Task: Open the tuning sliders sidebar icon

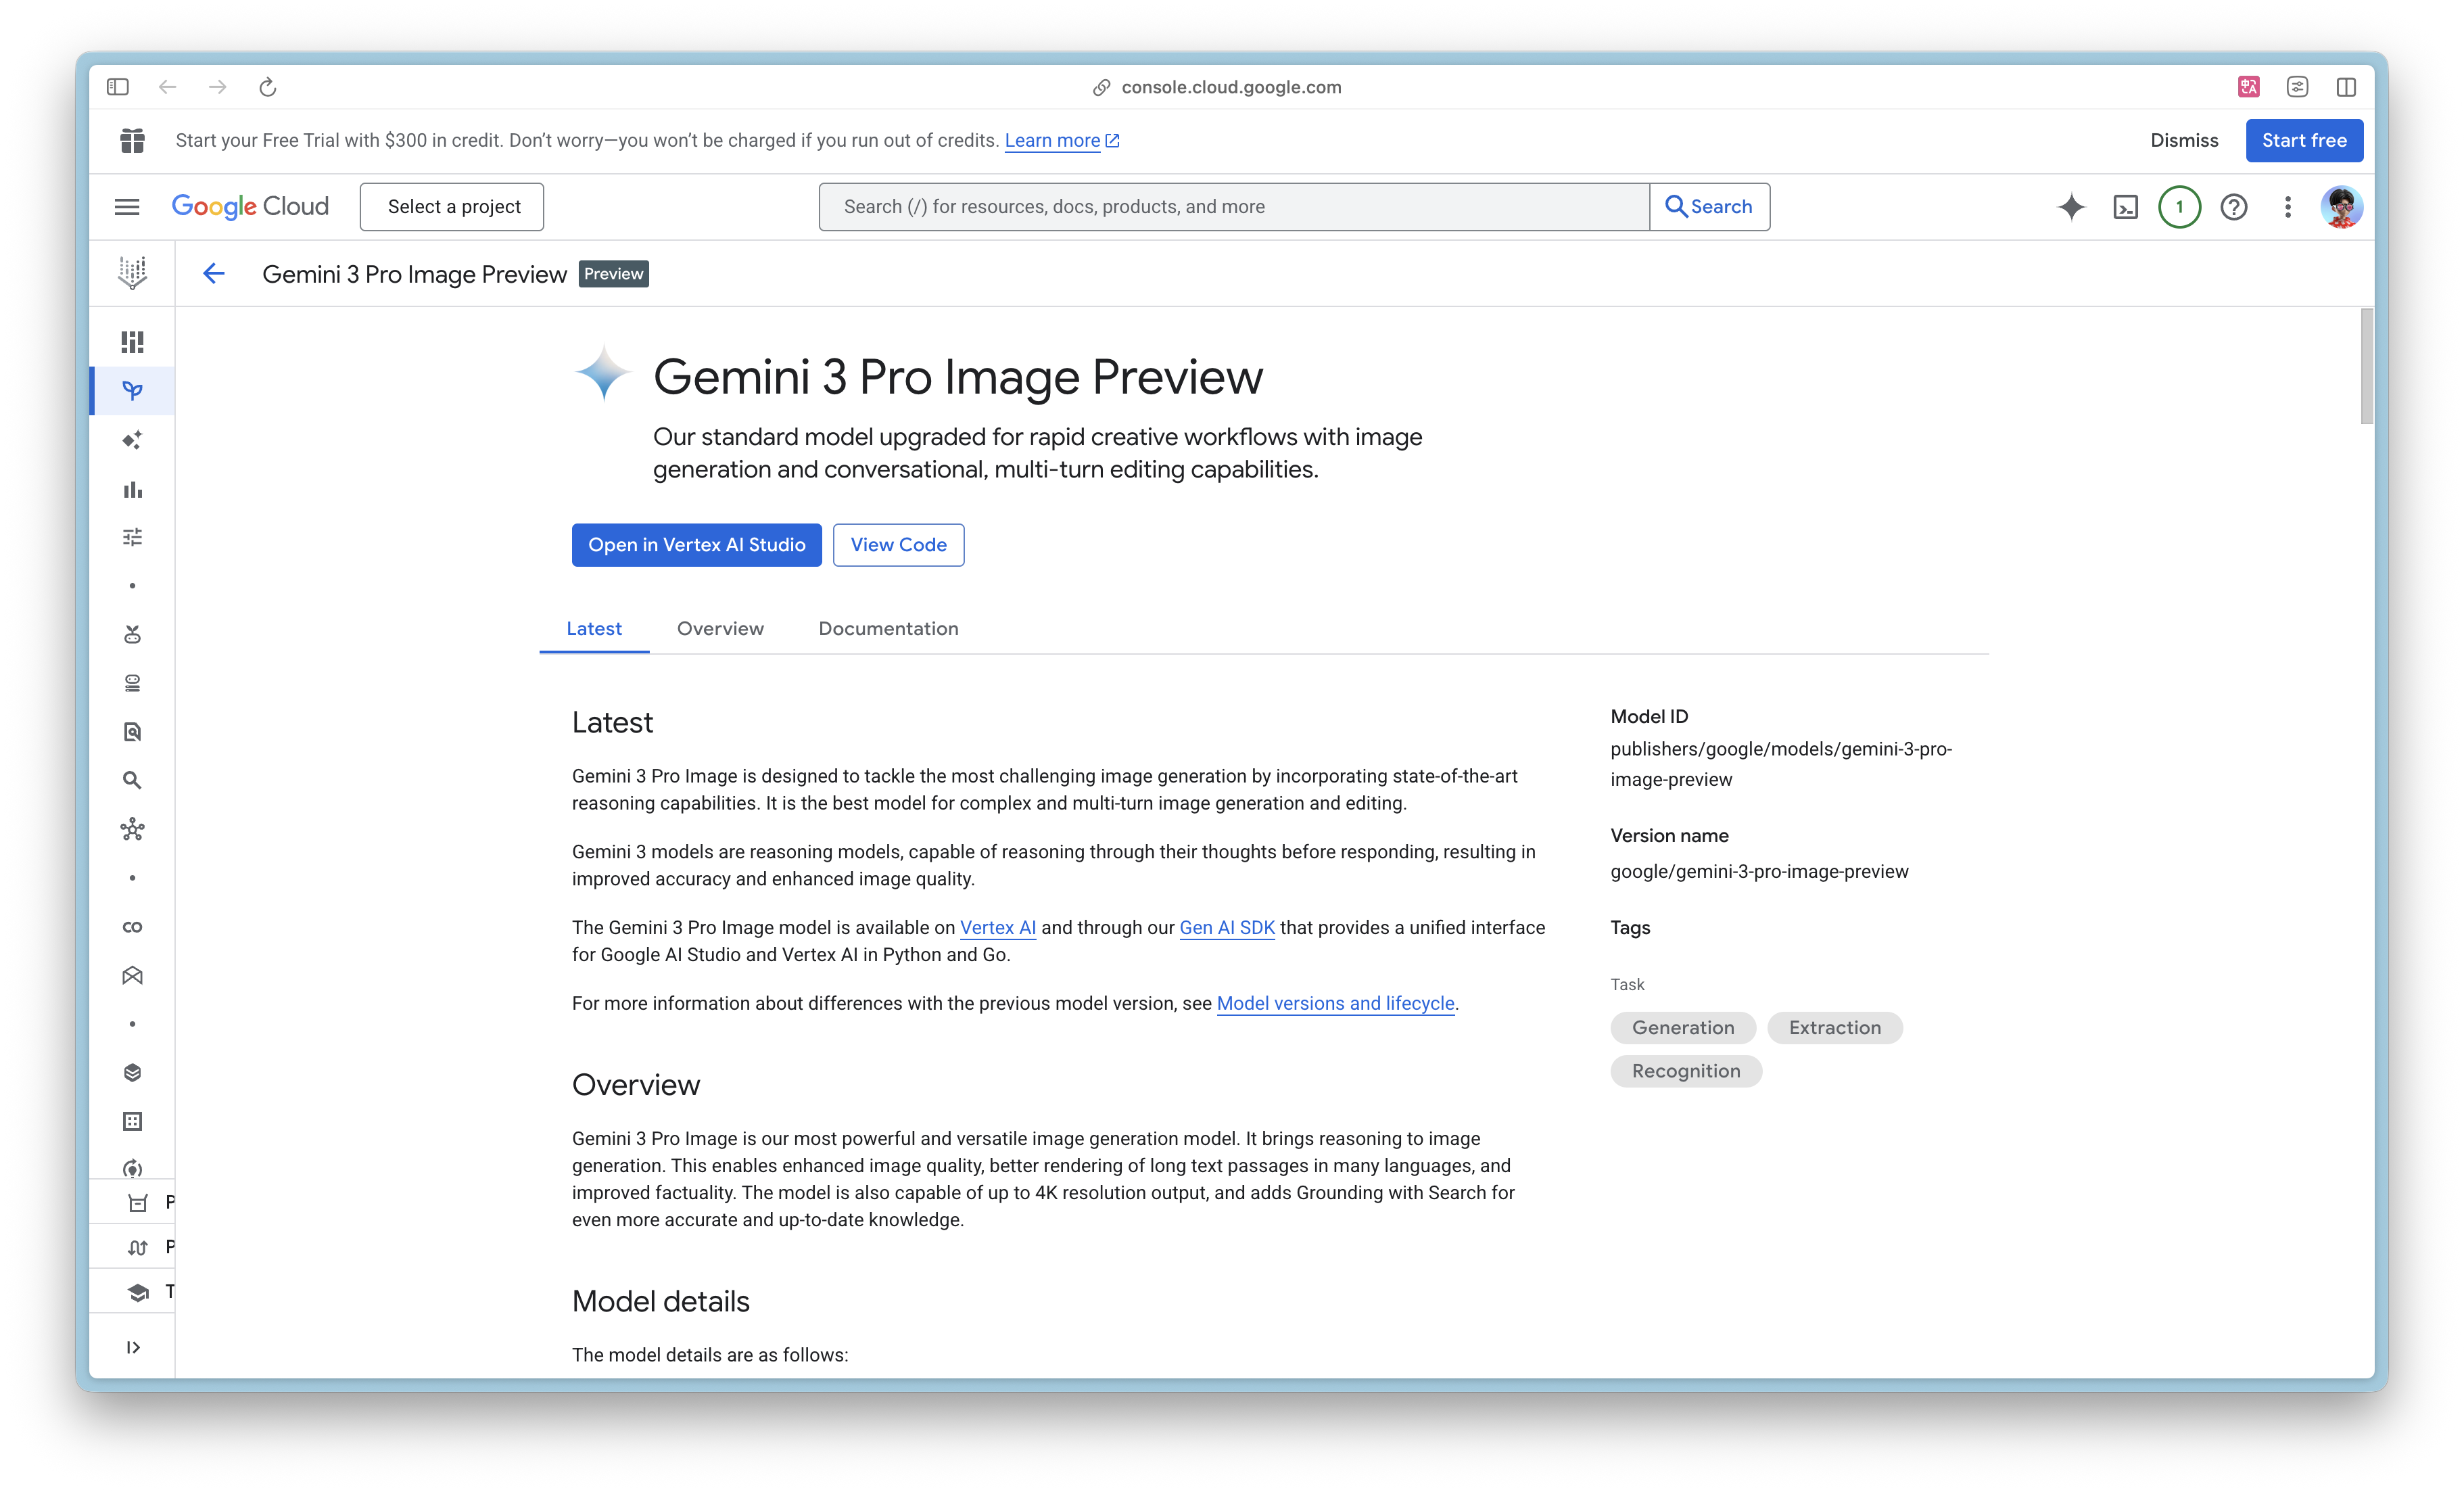Action: [132, 537]
